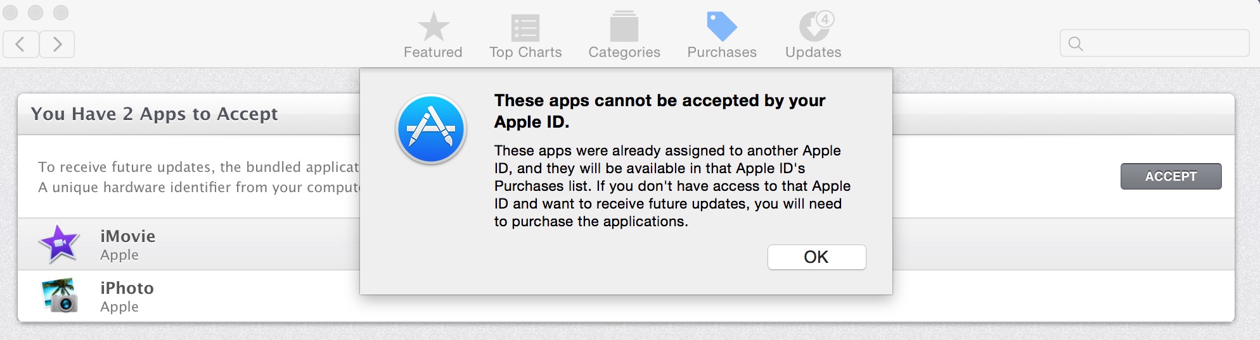Select the iPhoto app name
Screen dimensions: 1260x340
pos(127,288)
